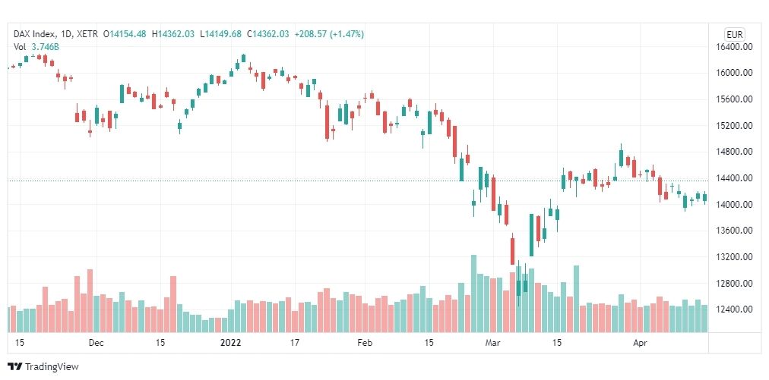The image size is (769, 380).
Task: Click the 12400.00 price axis label
Action: click(x=734, y=309)
